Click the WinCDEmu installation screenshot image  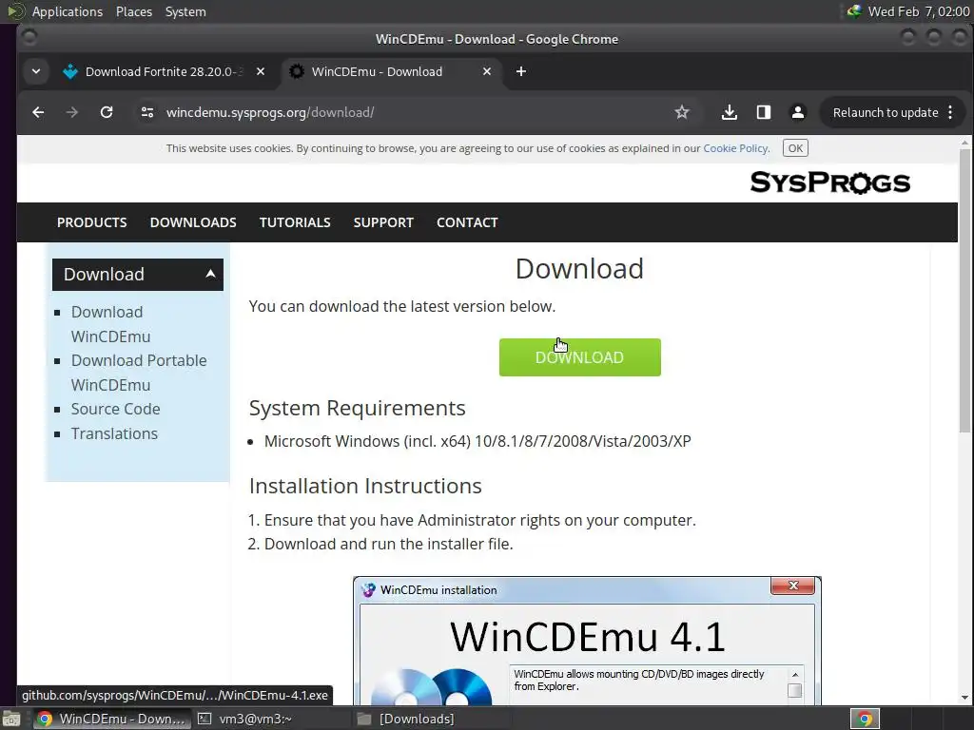coord(587,641)
